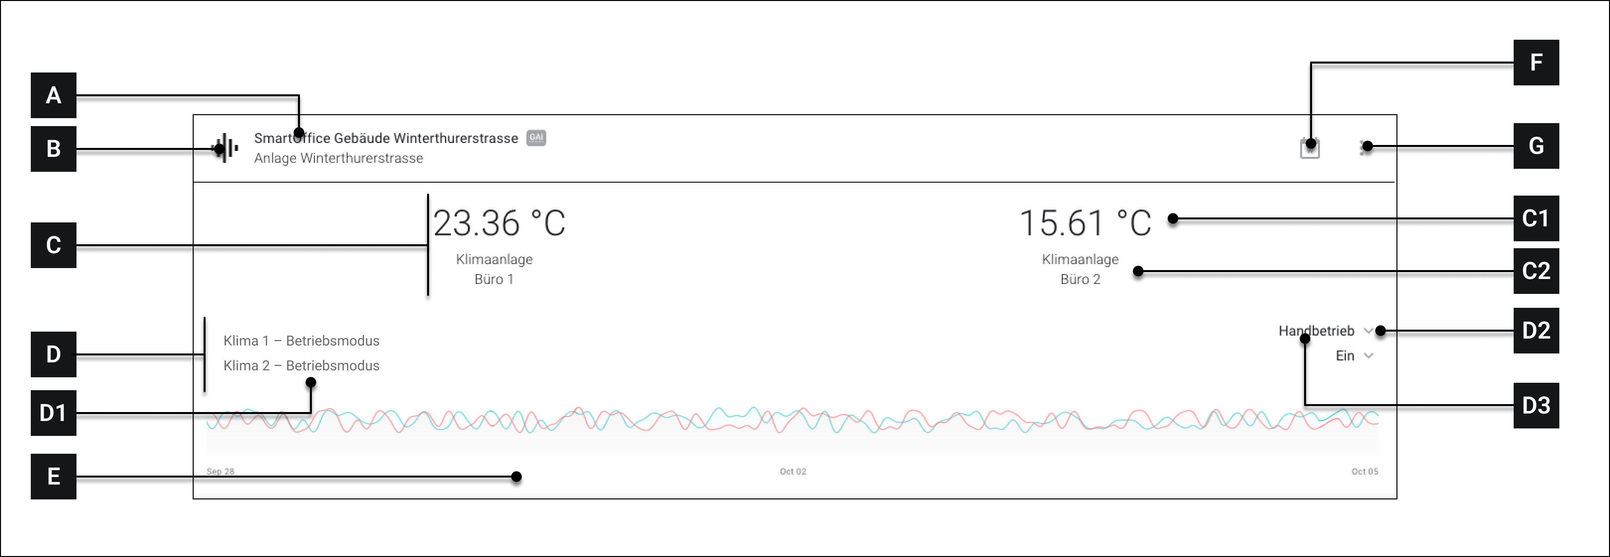Open the calendar date picker icon
Screen dimensions: 1610x557
pyautogui.click(x=1310, y=149)
